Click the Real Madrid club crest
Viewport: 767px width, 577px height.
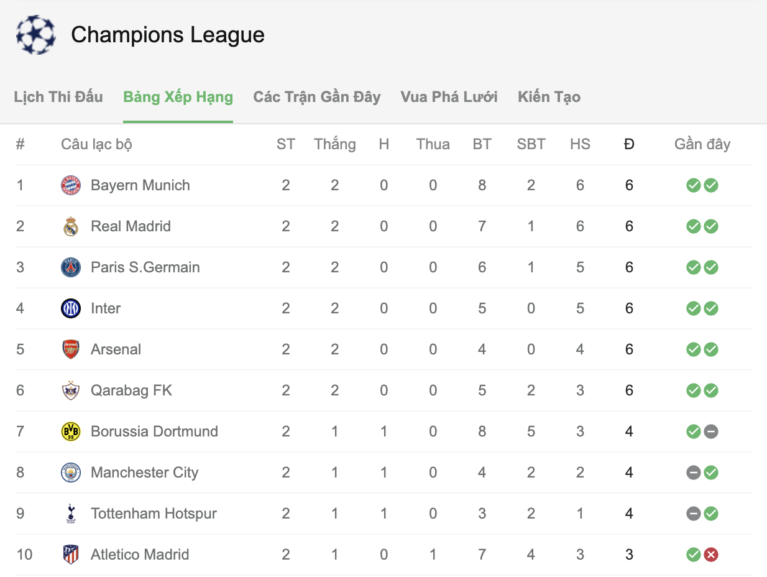(71, 226)
